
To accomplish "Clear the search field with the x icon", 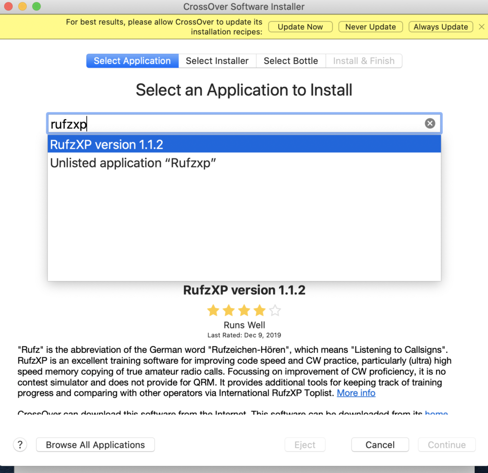I will pyautogui.click(x=430, y=123).
